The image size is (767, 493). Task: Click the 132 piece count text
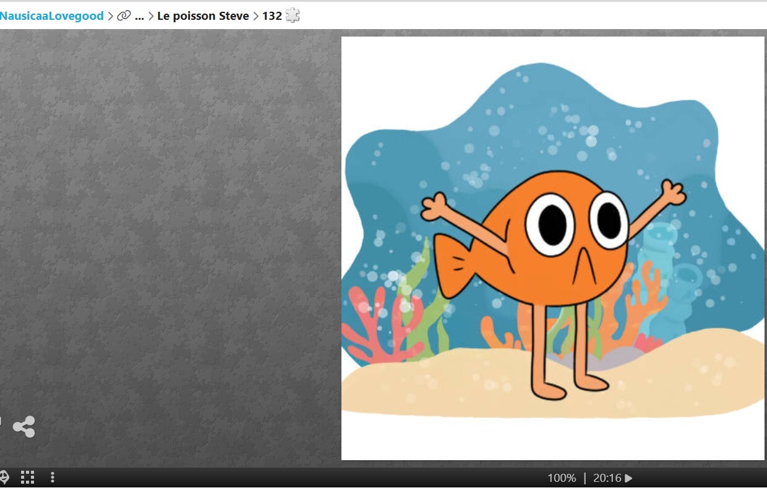272,16
